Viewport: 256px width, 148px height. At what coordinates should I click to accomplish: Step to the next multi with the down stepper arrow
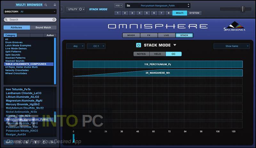click(188, 7)
